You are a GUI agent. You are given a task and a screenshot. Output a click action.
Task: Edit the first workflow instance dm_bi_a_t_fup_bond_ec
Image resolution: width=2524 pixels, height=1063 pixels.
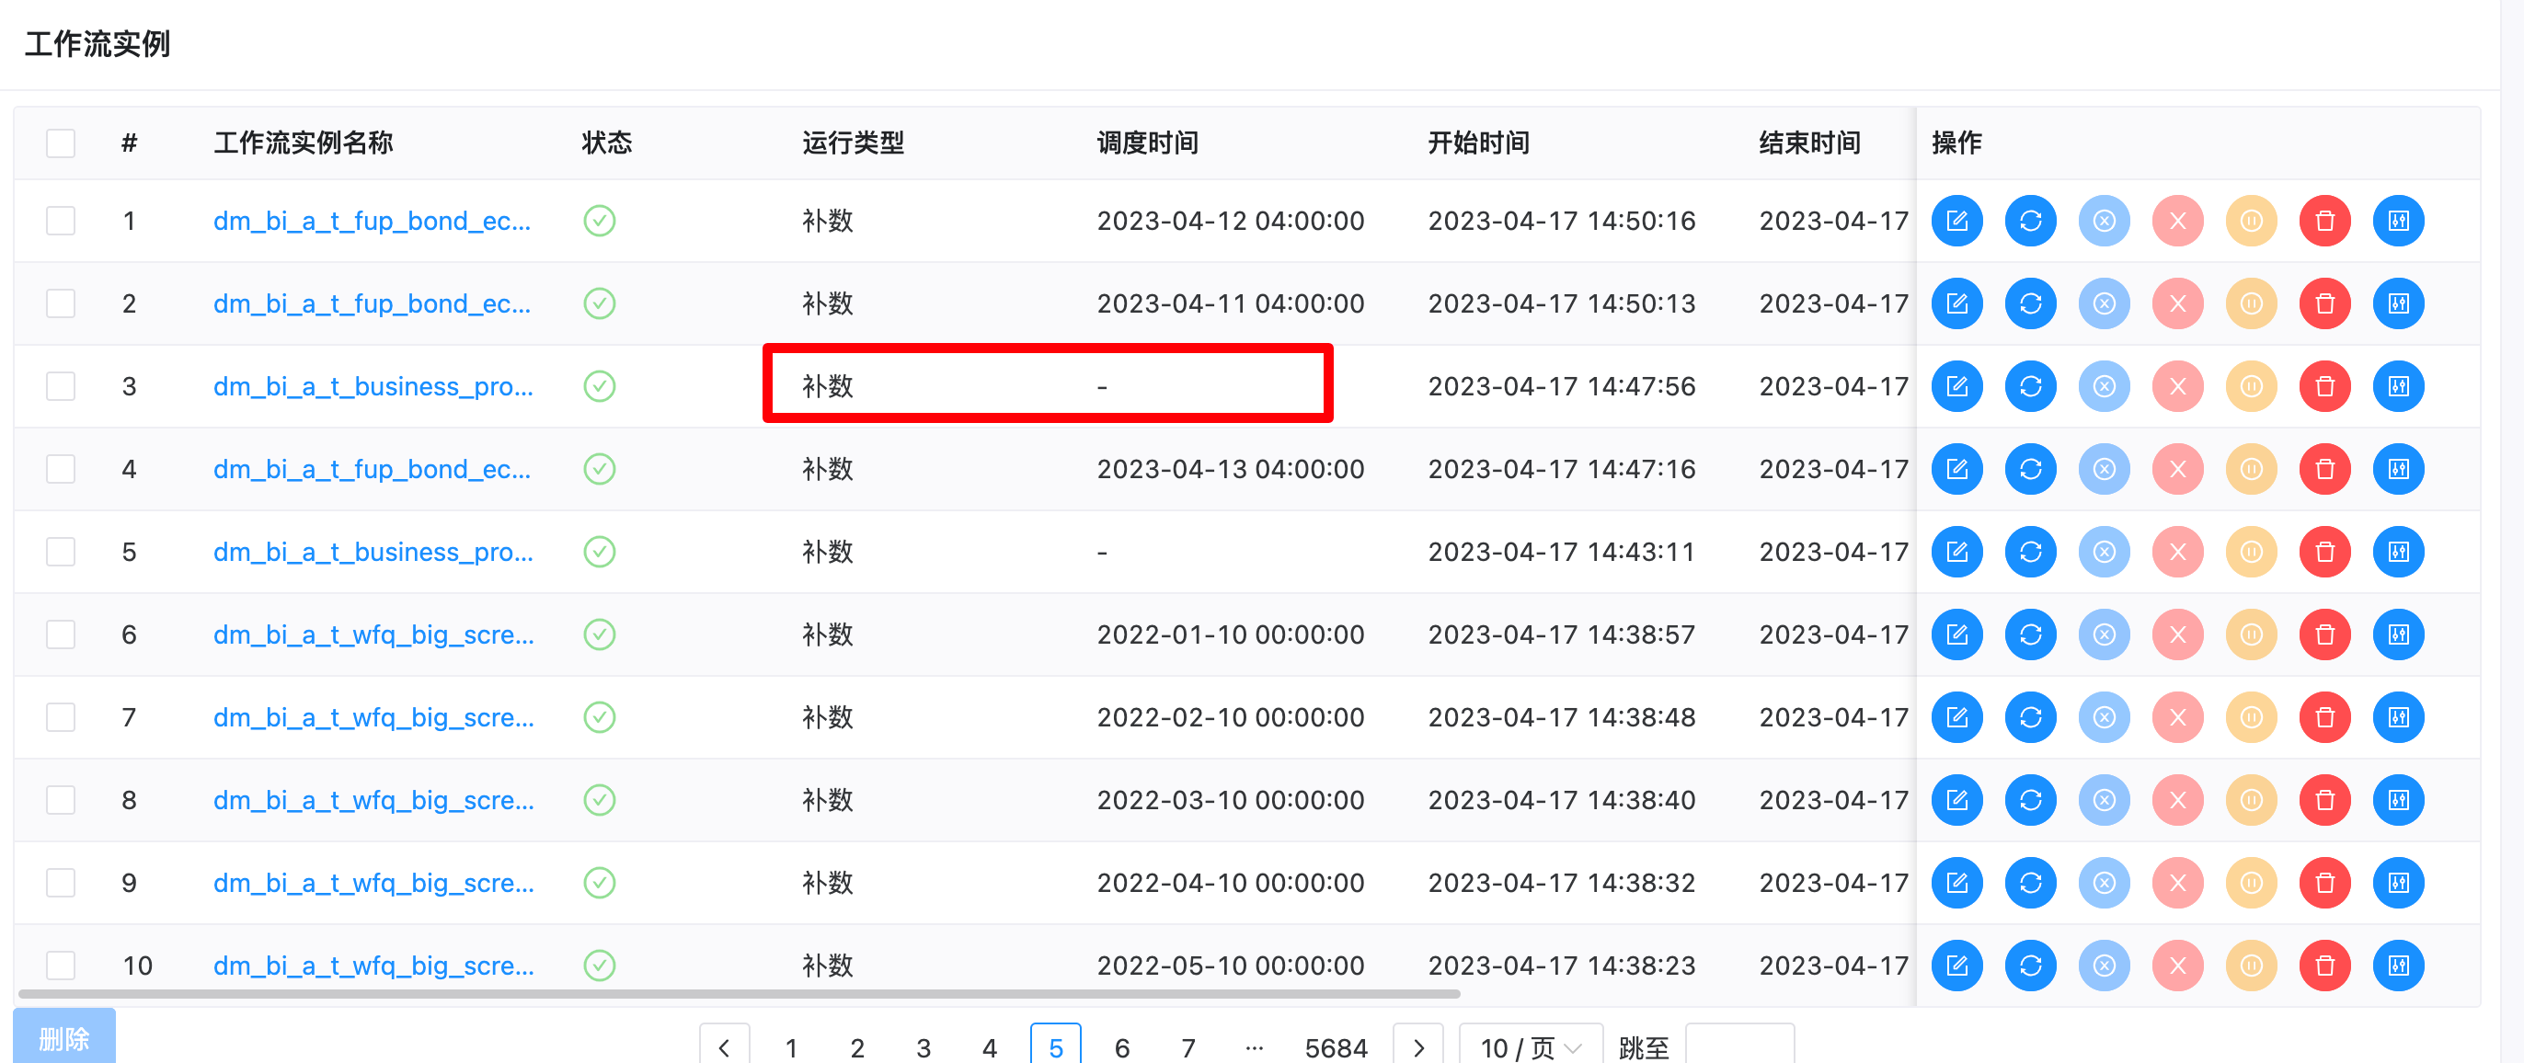click(1957, 221)
